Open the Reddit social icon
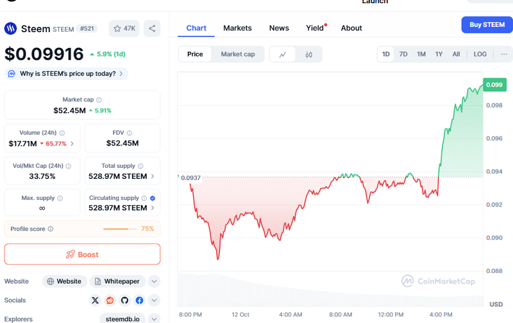 tap(110, 300)
